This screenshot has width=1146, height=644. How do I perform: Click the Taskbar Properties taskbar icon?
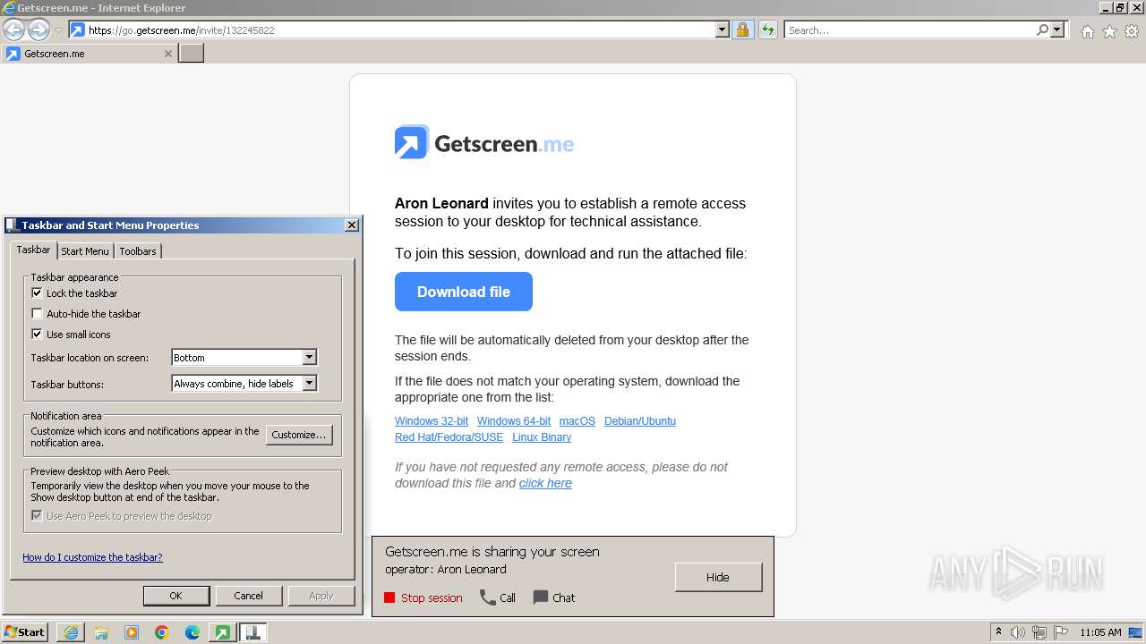coord(252,632)
